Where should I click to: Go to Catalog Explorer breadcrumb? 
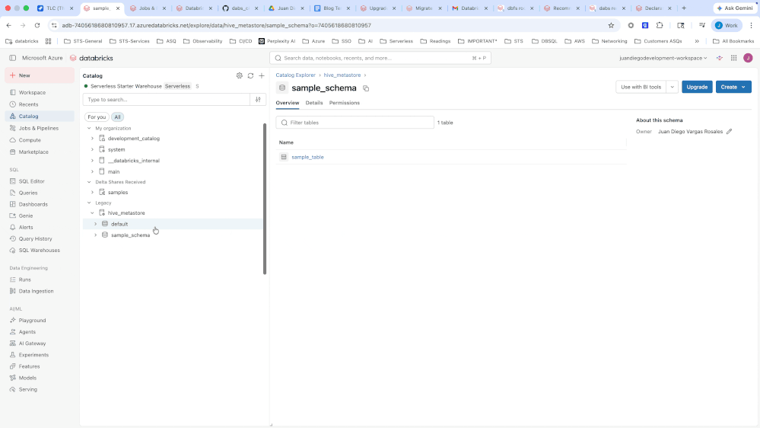pyautogui.click(x=296, y=75)
